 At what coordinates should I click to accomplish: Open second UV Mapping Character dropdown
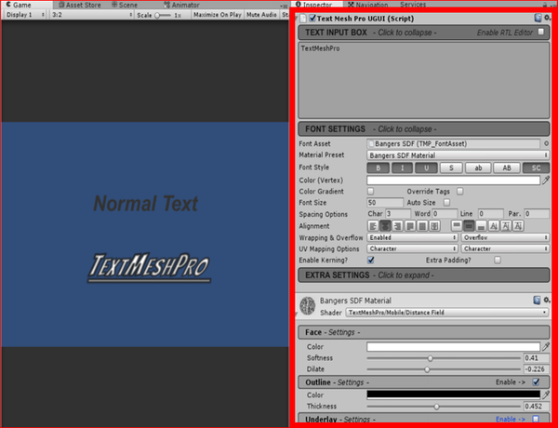505,248
